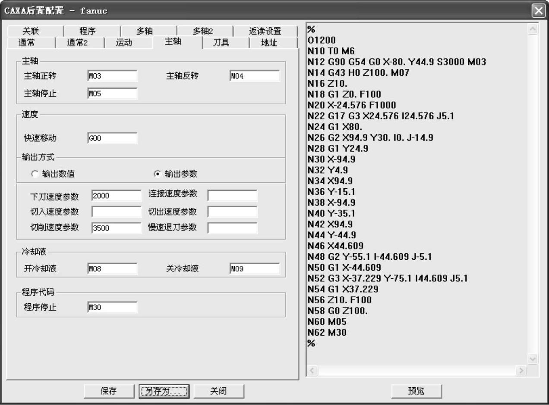Select the 输出参数 radio option

point(158,174)
